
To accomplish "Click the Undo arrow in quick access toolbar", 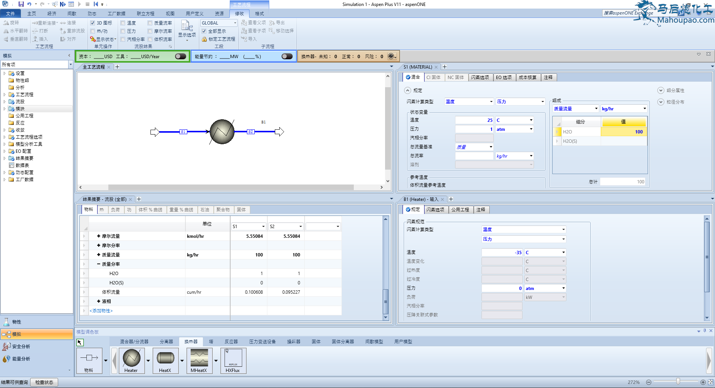I will (x=29, y=4).
